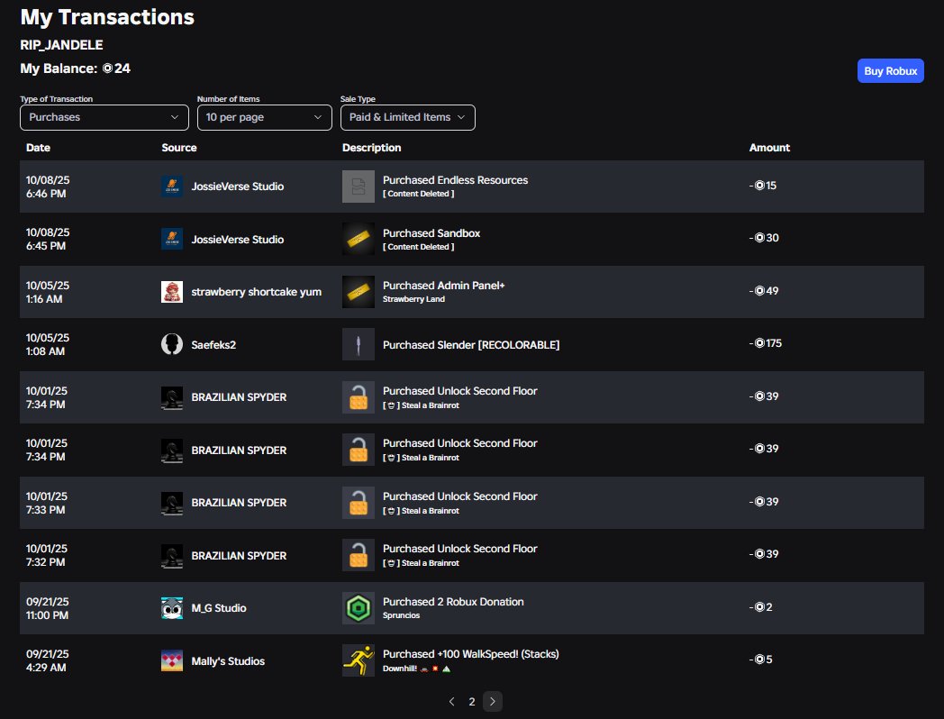This screenshot has width=944, height=719.
Task: Open Saefeks2 source link
Action: tap(213, 345)
